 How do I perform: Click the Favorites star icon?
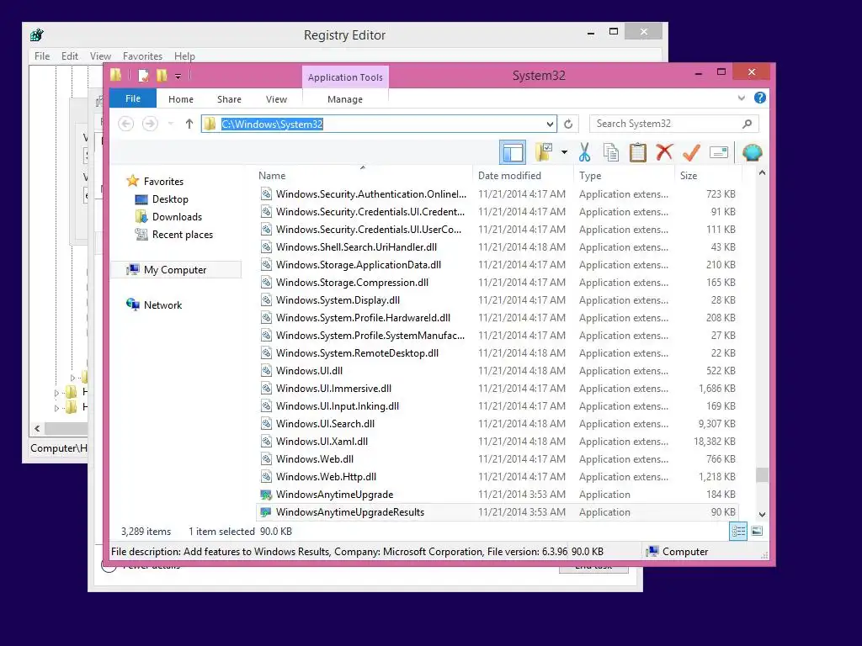point(132,181)
